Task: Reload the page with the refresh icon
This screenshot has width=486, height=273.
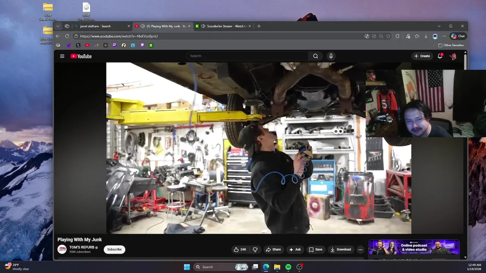Action: point(67,36)
